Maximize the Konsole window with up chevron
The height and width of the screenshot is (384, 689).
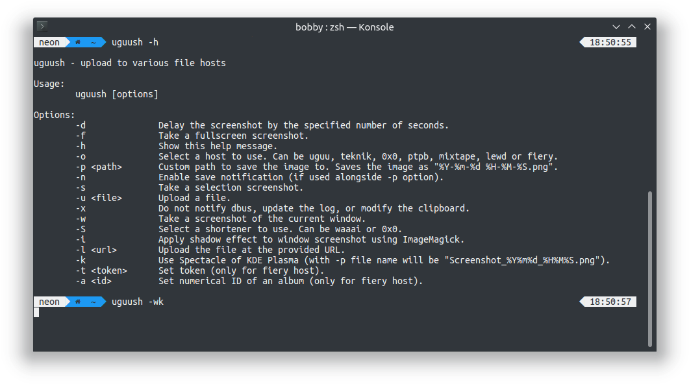pyautogui.click(x=632, y=27)
